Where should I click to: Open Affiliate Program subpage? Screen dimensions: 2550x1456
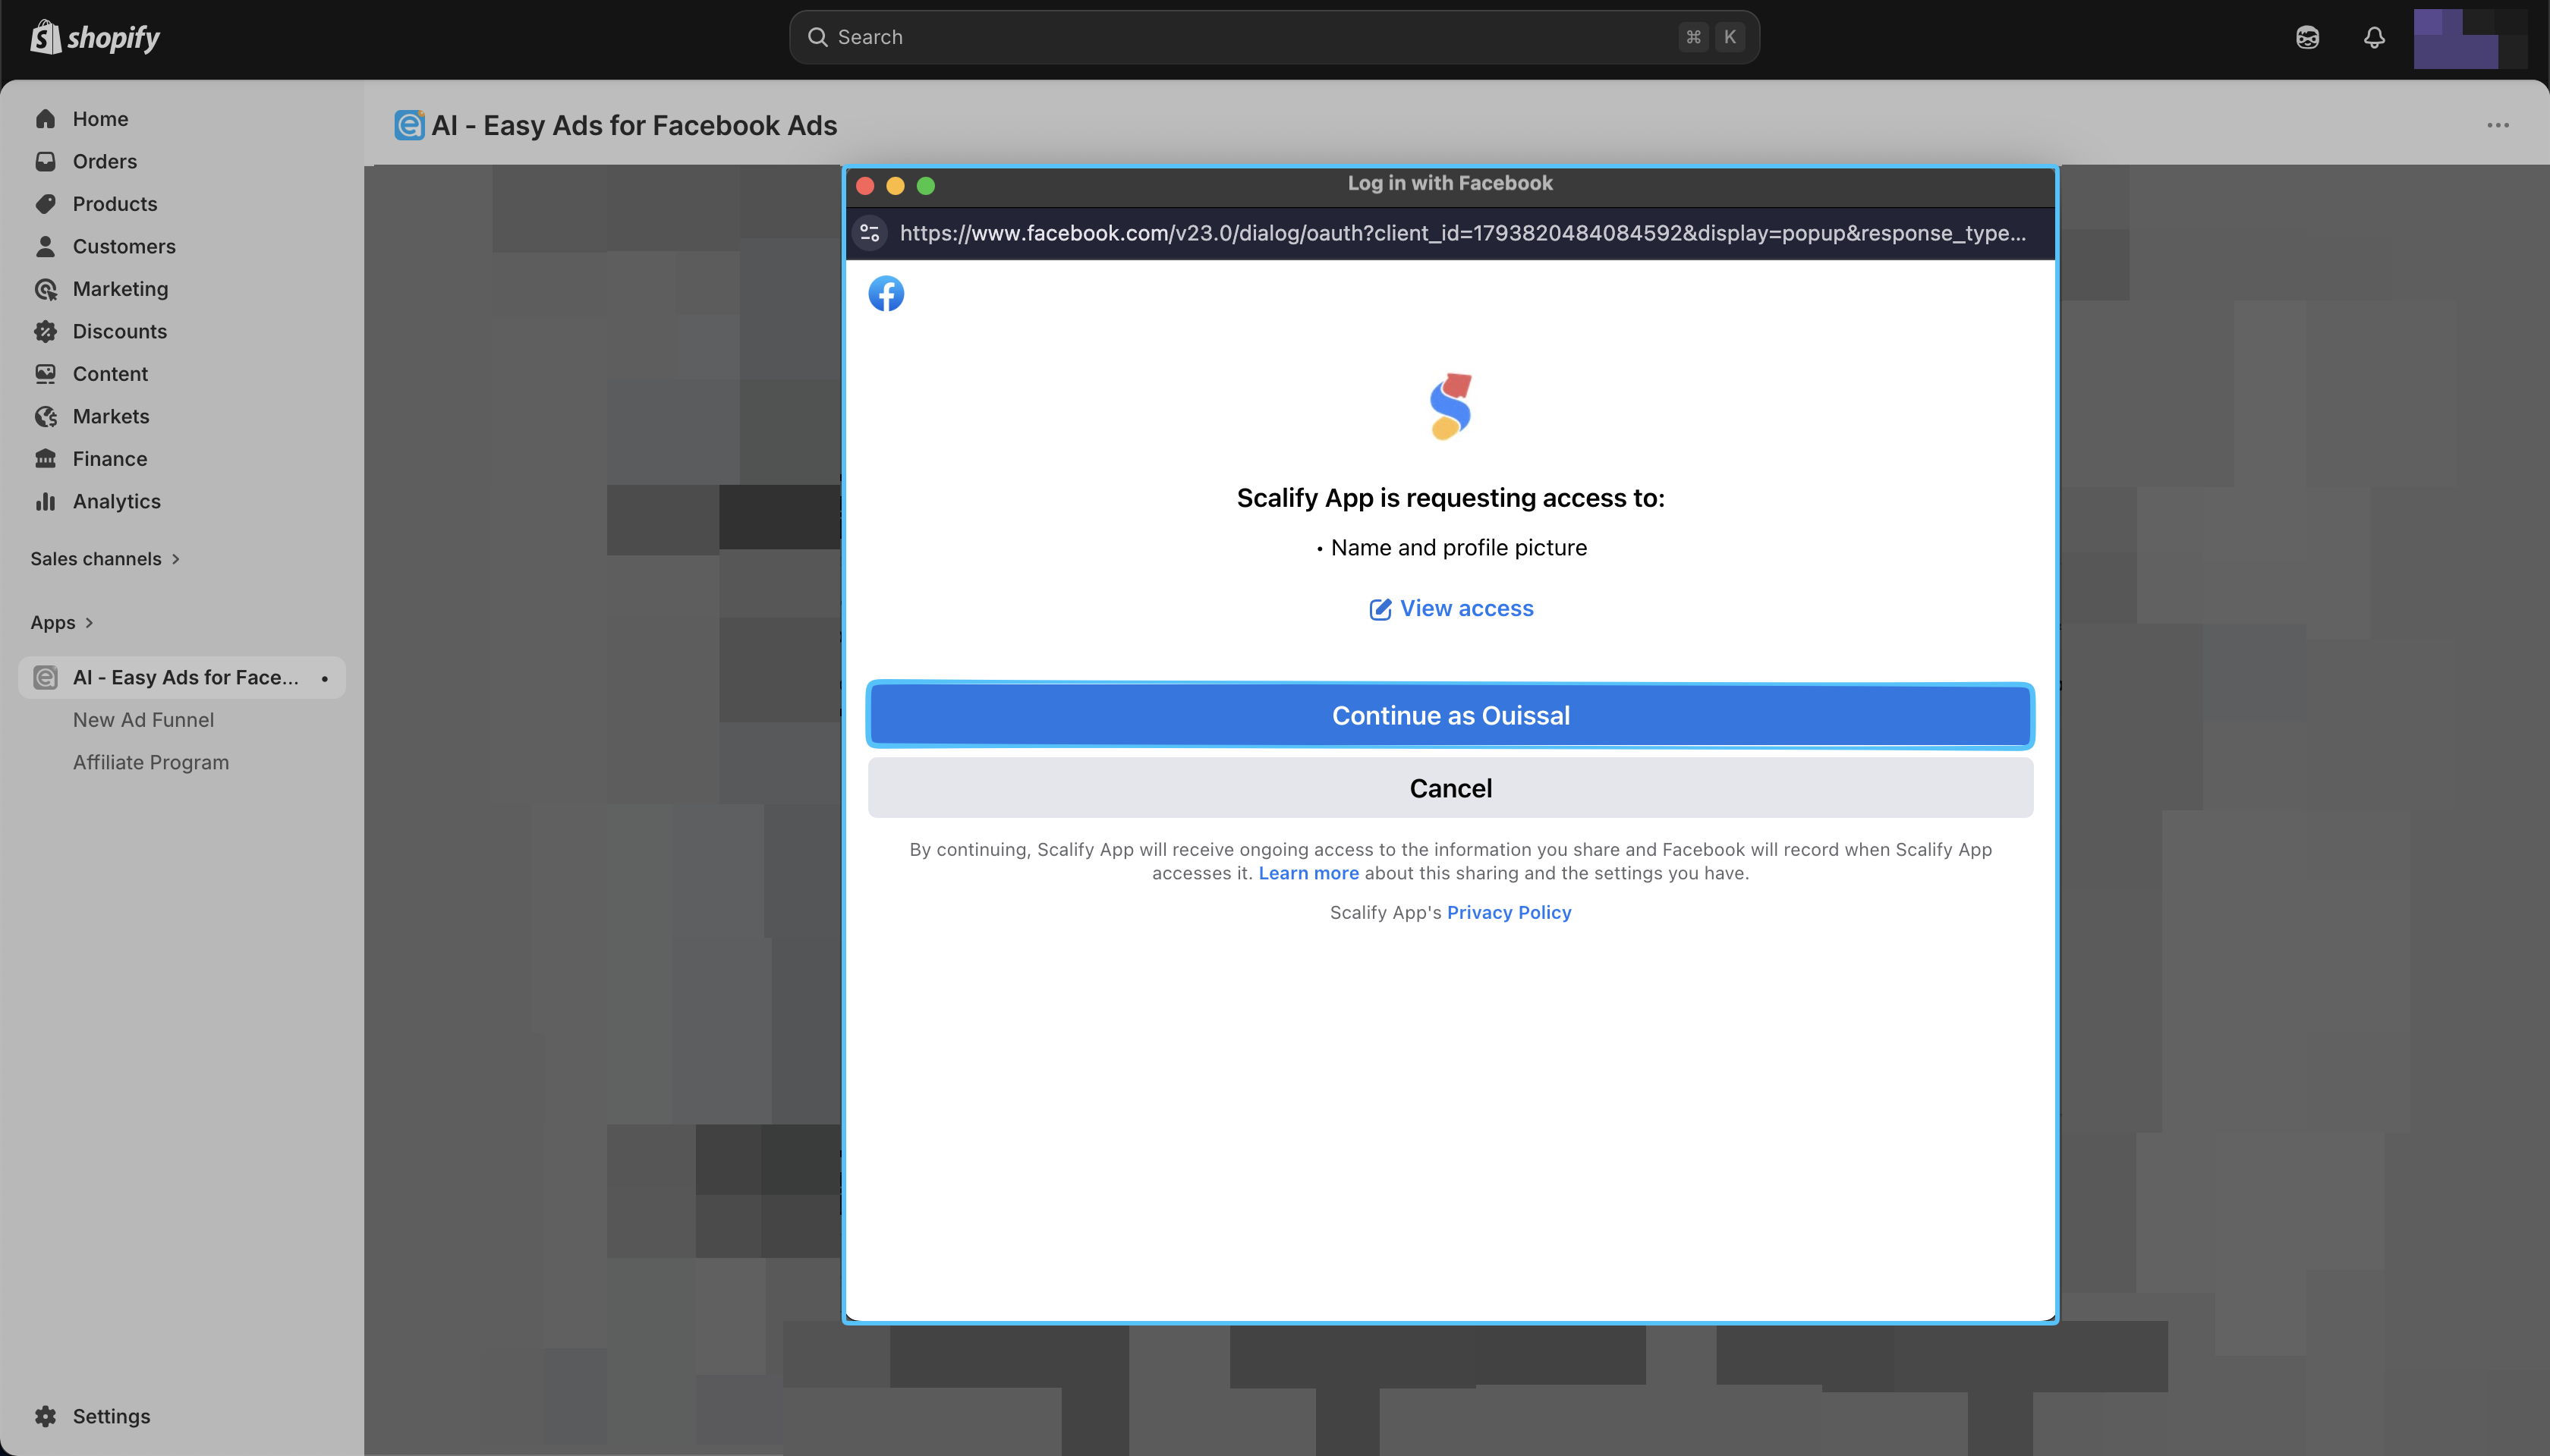pos(150,762)
